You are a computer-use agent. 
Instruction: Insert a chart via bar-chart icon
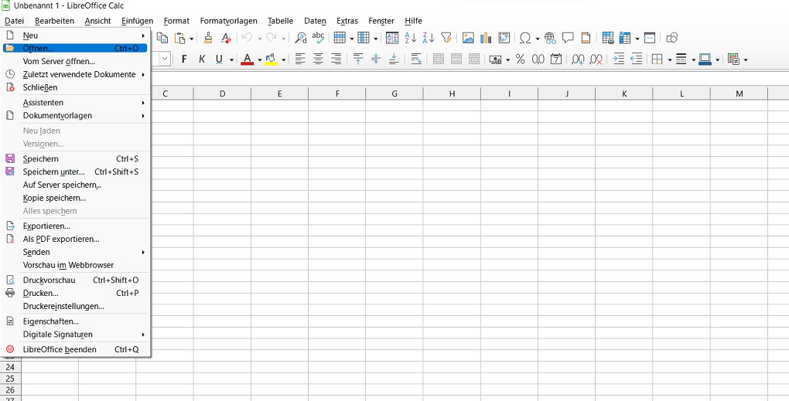pos(486,38)
